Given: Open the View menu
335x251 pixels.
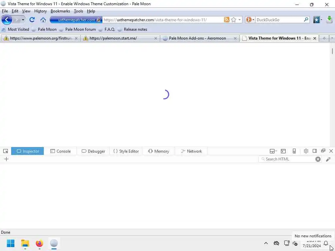Looking at the screenshot, I should (x=26, y=11).
